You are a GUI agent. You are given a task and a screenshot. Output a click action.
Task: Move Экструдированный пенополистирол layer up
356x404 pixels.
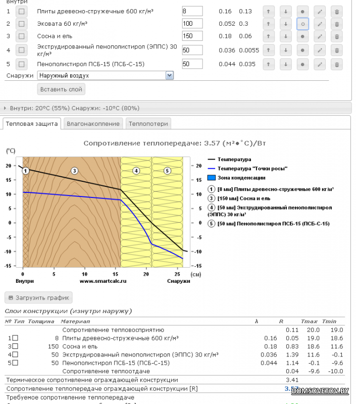click(x=269, y=50)
